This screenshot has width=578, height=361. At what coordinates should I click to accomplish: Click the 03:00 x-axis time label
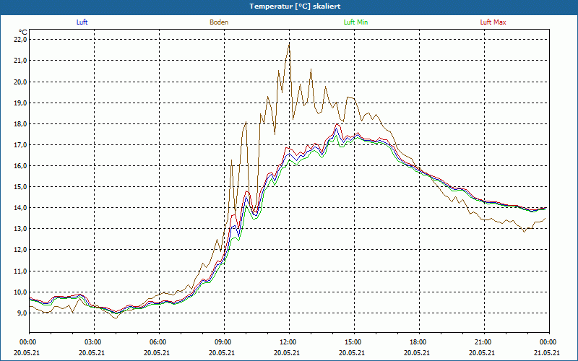pyautogui.click(x=95, y=342)
